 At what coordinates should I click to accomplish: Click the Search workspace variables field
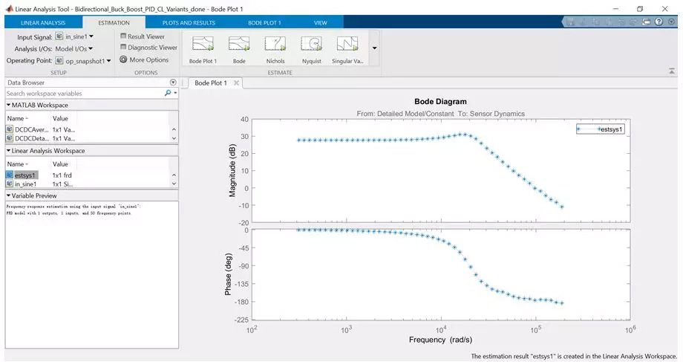pyautogui.click(x=82, y=94)
